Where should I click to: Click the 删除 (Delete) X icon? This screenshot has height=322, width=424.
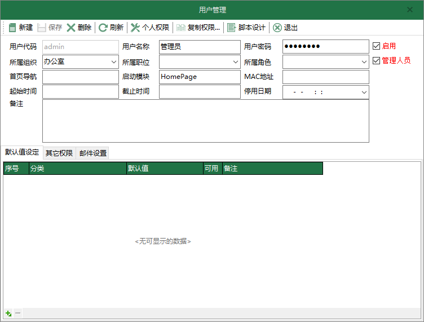(x=71, y=28)
